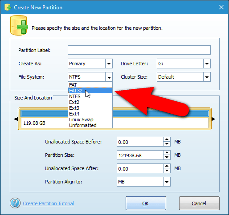Image resolution: width=229 pixels, height=215 pixels.
Task: Select Unformatted option in the list
Action: 90,125
